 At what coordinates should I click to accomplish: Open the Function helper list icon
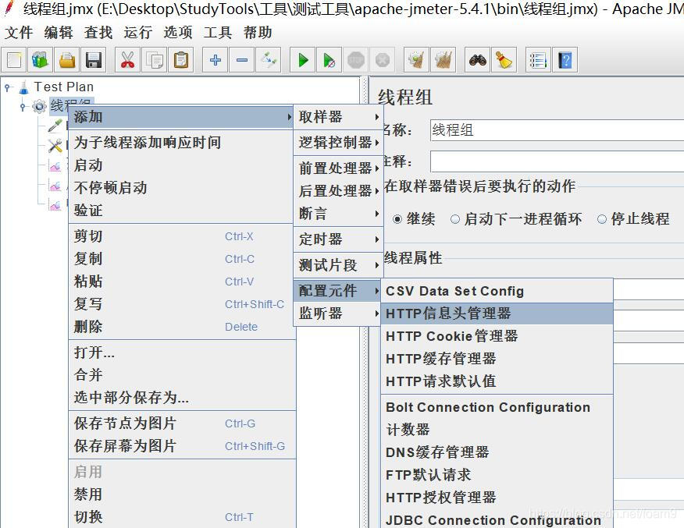[x=538, y=60]
